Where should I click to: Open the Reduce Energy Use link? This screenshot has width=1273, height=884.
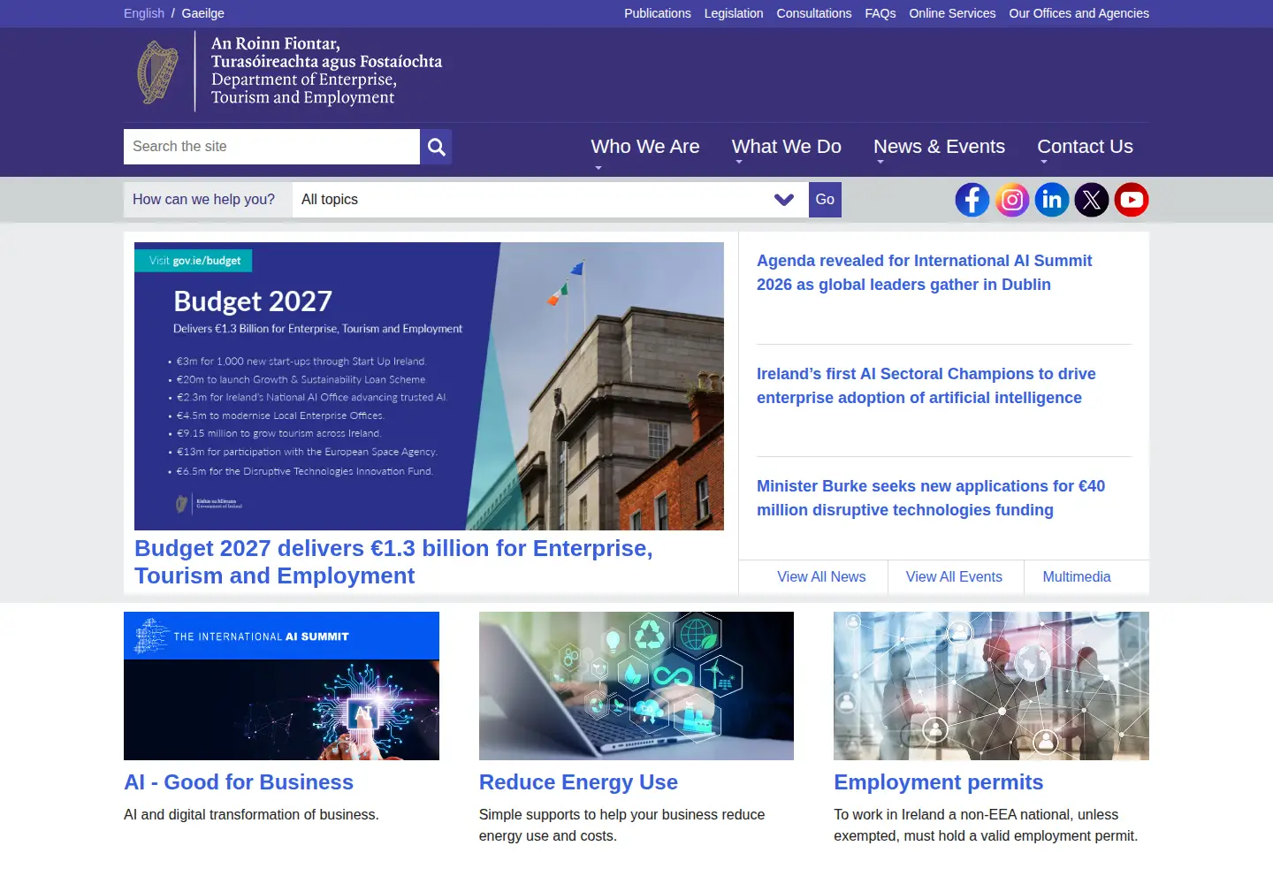[x=578, y=782]
